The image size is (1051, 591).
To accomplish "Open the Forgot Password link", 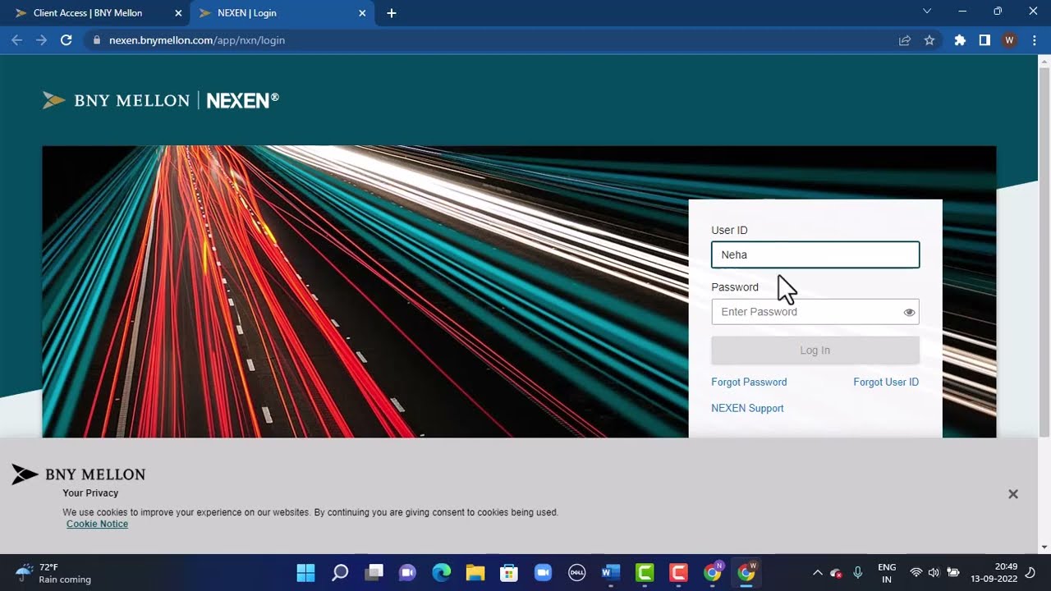I will (x=749, y=383).
